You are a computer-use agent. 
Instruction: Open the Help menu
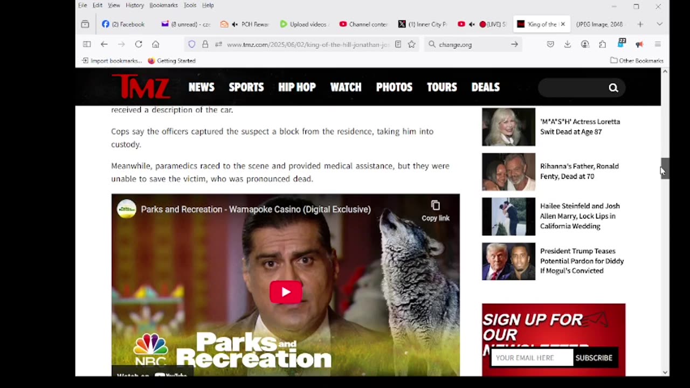(208, 5)
